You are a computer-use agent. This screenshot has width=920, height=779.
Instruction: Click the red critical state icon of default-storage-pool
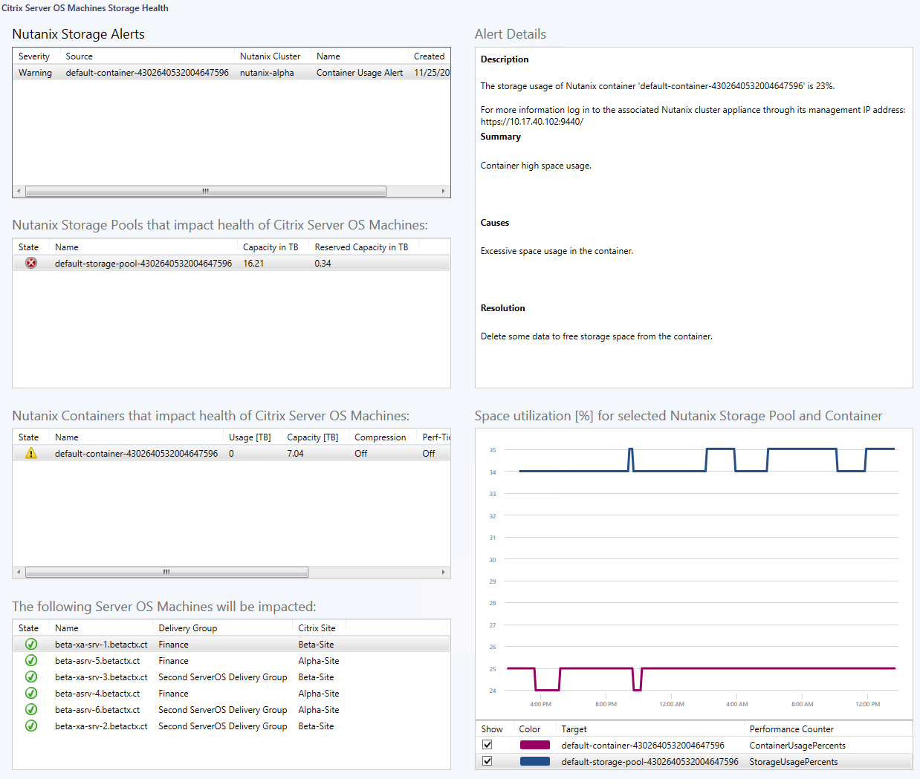[31, 263]
